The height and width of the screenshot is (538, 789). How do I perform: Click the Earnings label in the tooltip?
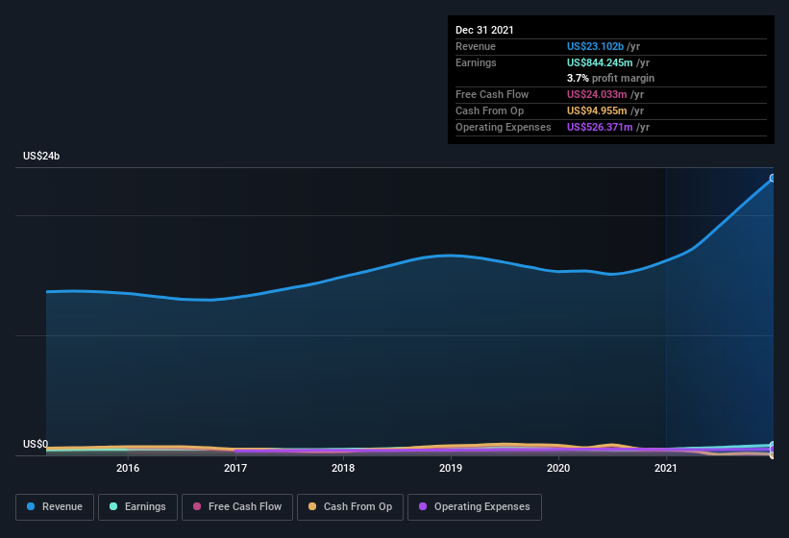(x=476, y=62)
